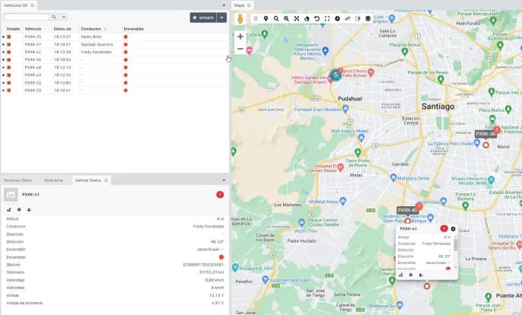Screen dimensions: 522x315
Task: Click the locate target icon in Vehicle Status panel
Action: coord(19,209)
